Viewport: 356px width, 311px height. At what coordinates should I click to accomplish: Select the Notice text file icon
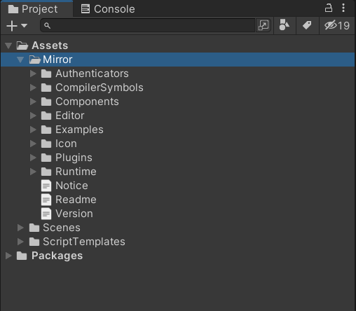[46, 186]
